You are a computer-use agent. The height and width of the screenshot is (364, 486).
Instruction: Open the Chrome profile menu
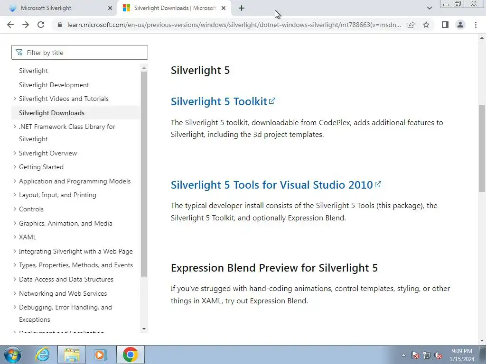pyautogui.click(x=460, y=25)
